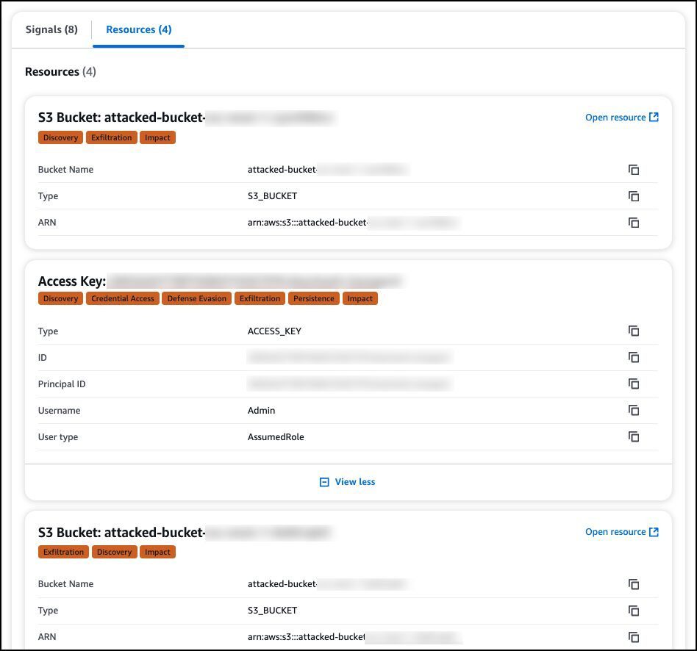Switch to the Signals (8) tab
This screenshot has height=651, width=697.
[51, 30]
